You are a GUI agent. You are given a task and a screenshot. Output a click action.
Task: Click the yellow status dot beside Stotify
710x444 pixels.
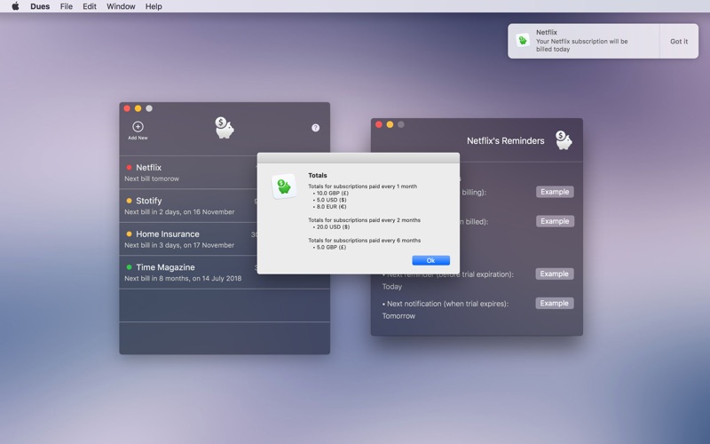pyautogui.click(x=129, y=201)
